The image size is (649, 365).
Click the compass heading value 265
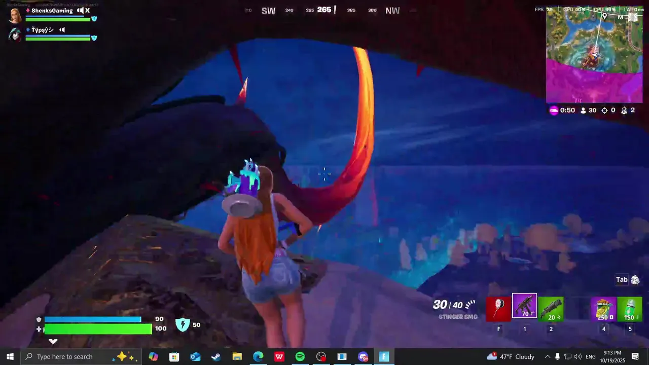pyautogui.click(x=324, y=10)
